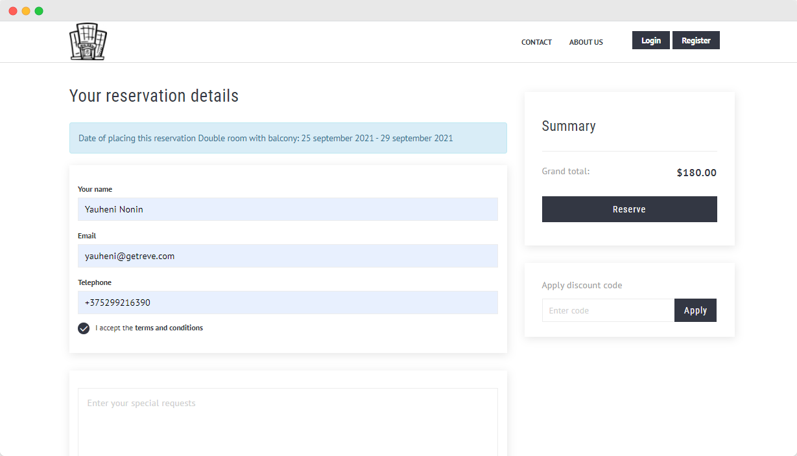Click the Your name input field
The width and height of the screenshot is (797, 456).
pyautogui.click(x=288, y=209)
